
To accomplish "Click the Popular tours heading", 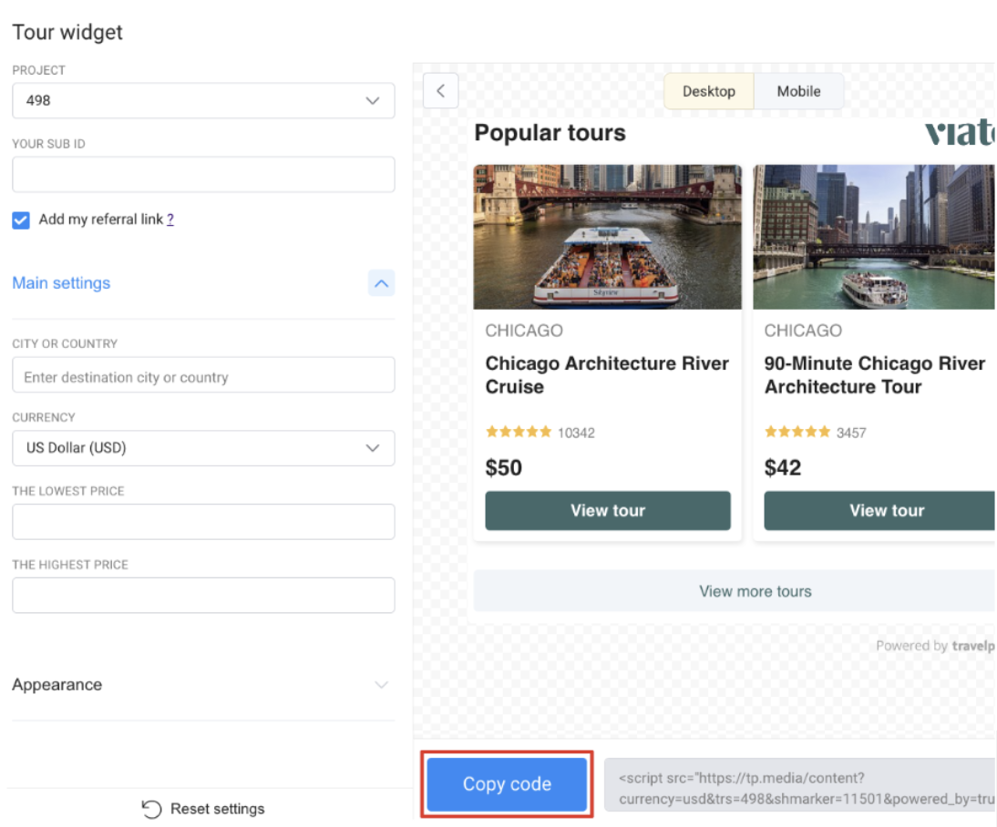I will click(550, 132).
